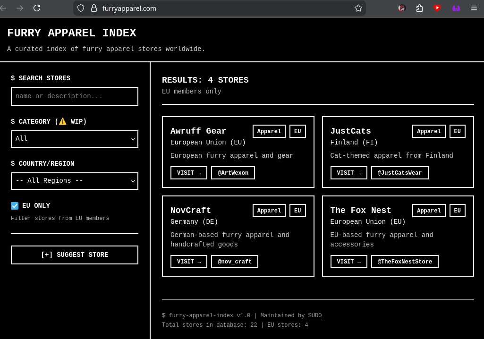Click the Apparel tag on JustCats

point(429,131)
